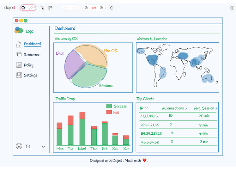Viewport: 236px width, 171px height.
Task: Open the Resources sidebar item
Action: pos(32,55)
